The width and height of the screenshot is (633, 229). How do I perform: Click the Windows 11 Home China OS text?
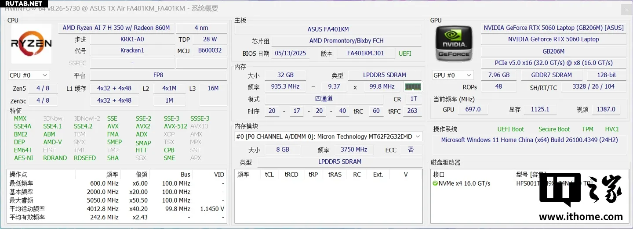(x=529, y=140)
